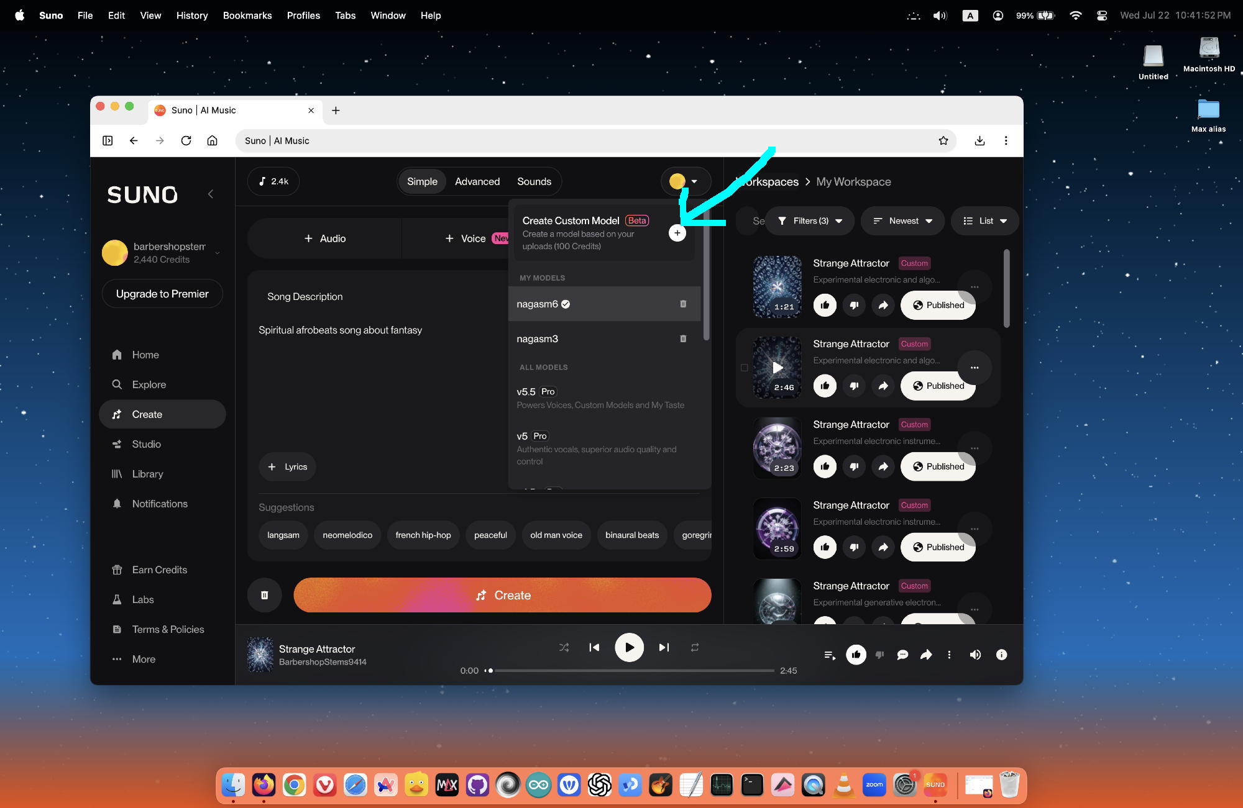This screenshot has height=808, width=1243.
Task: Add Lyrics to the song
Action: [287, 466]
